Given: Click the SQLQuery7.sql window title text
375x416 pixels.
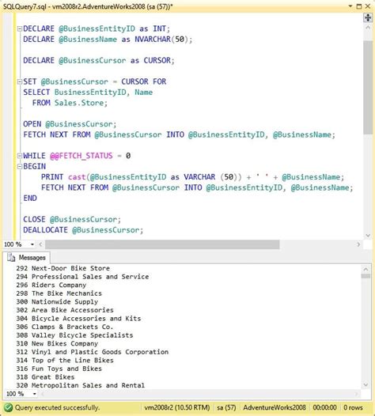Looking at the screenshot, I should pos(88,6).
